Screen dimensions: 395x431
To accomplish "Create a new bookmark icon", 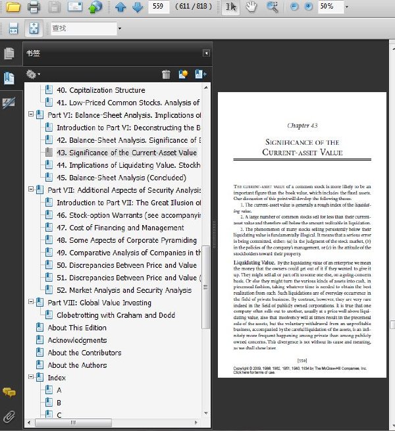I will click(183, 74).
